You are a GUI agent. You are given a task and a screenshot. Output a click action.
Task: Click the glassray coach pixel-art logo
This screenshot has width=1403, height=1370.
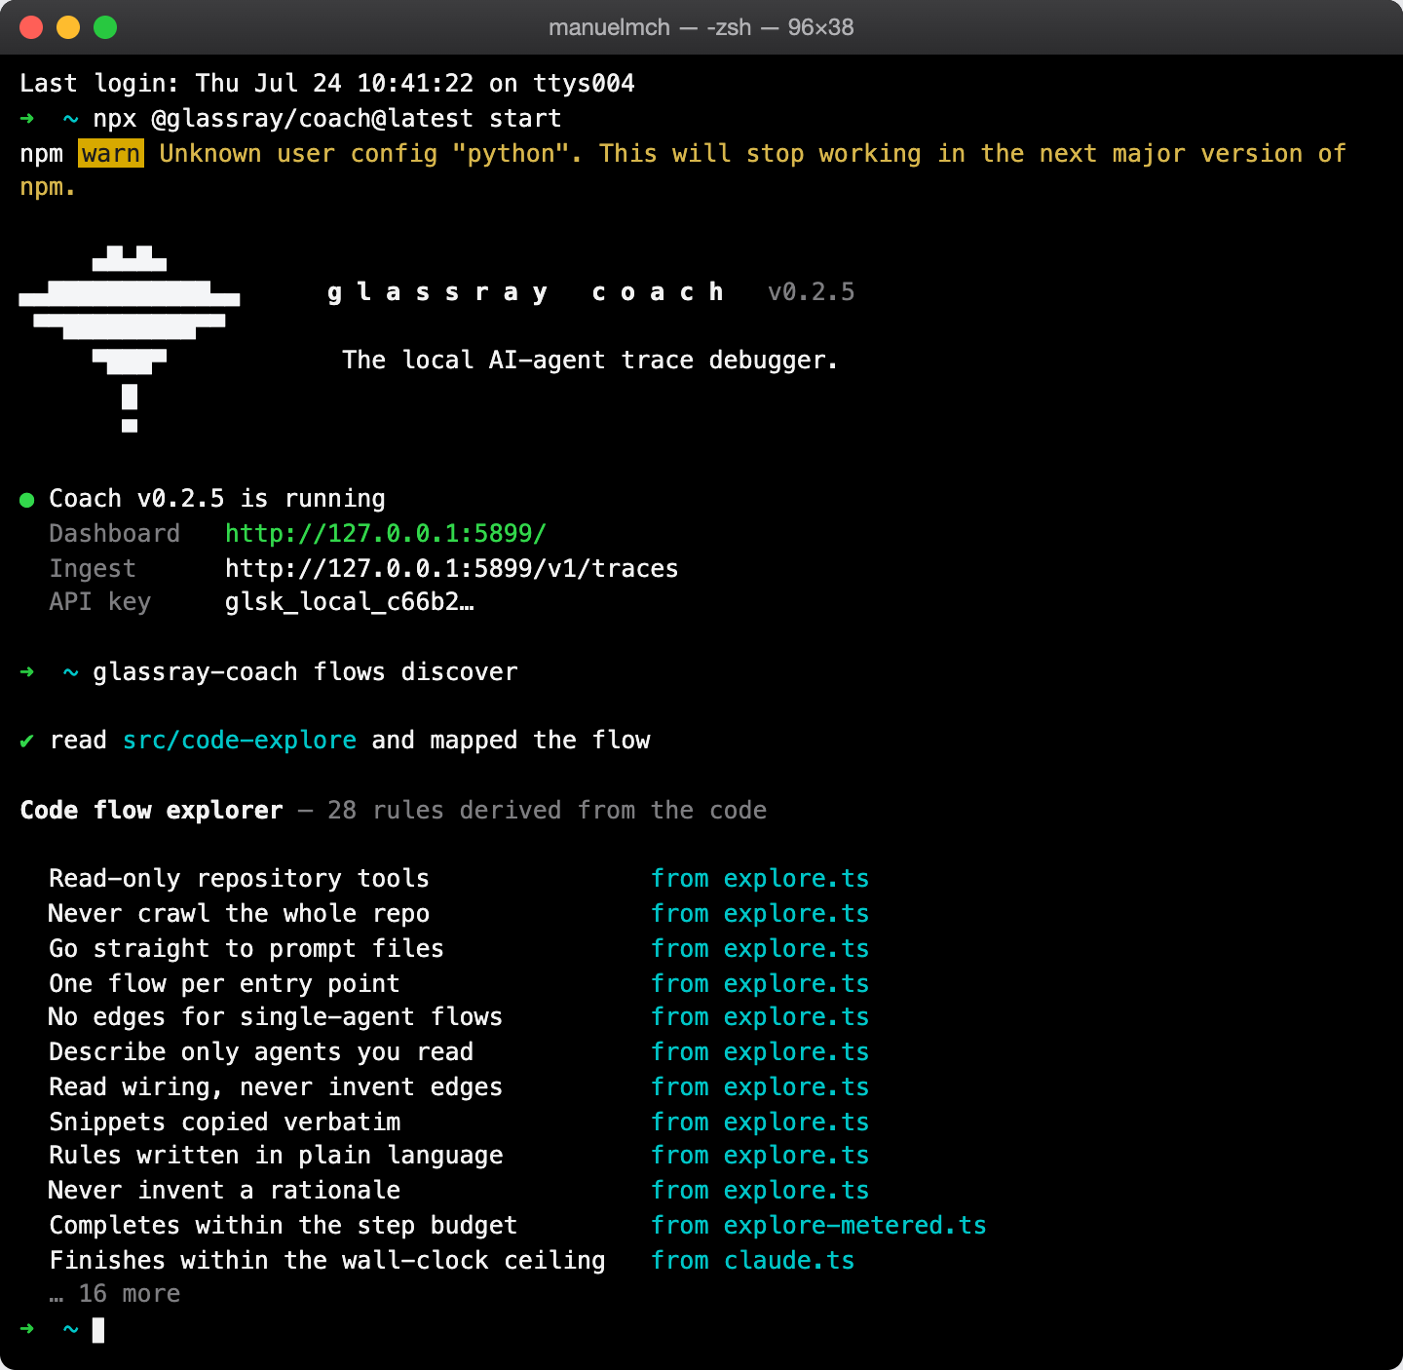[x=130, y=338]
